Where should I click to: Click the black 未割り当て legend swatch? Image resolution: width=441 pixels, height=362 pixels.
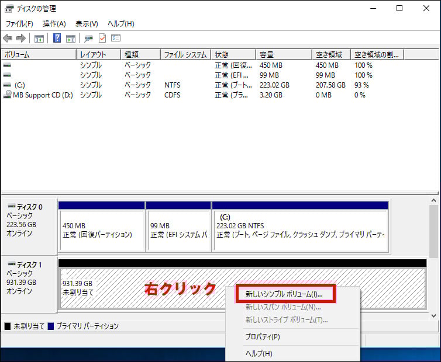coord(8,326)
